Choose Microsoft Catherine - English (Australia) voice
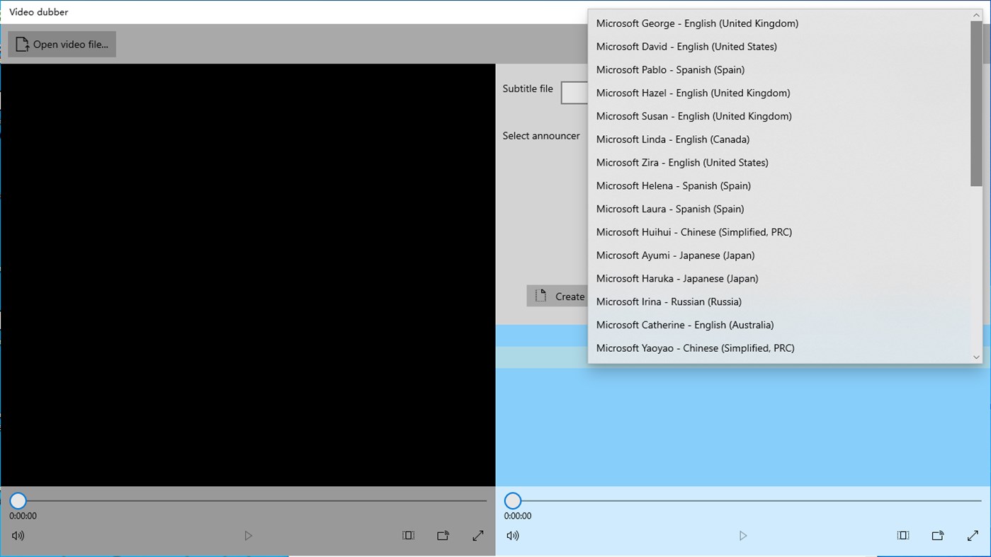The image size is (991, 557). pyautogui.click(x=684, y=324)
